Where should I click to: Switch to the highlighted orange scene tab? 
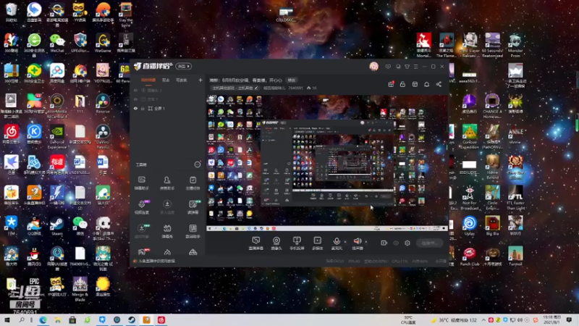(x=148, y=80)
